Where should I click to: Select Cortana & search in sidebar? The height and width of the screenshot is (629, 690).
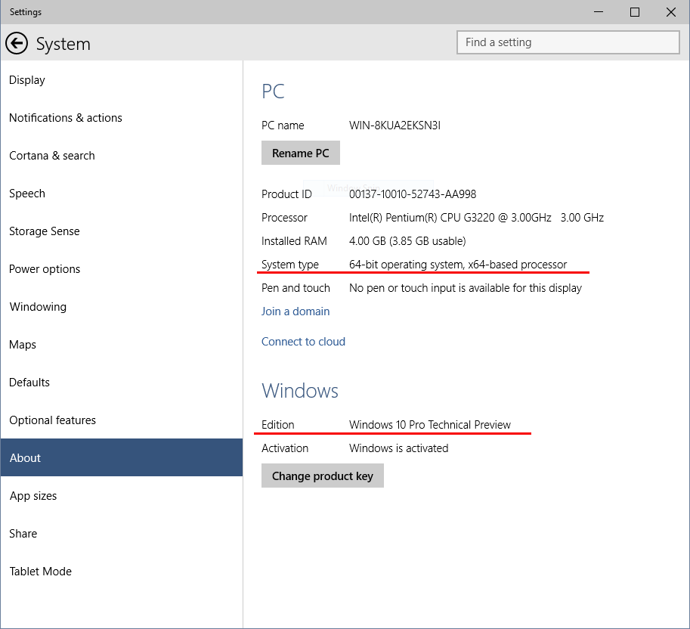point(122,156)
